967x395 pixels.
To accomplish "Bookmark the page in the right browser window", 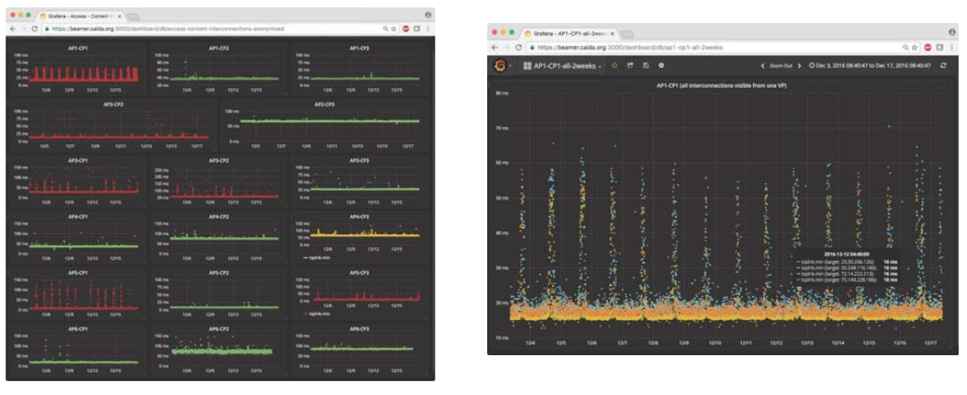I will (914, 47).
